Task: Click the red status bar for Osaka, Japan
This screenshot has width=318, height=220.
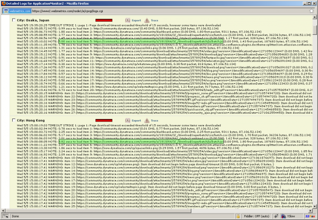Action: tap(104, 20)
